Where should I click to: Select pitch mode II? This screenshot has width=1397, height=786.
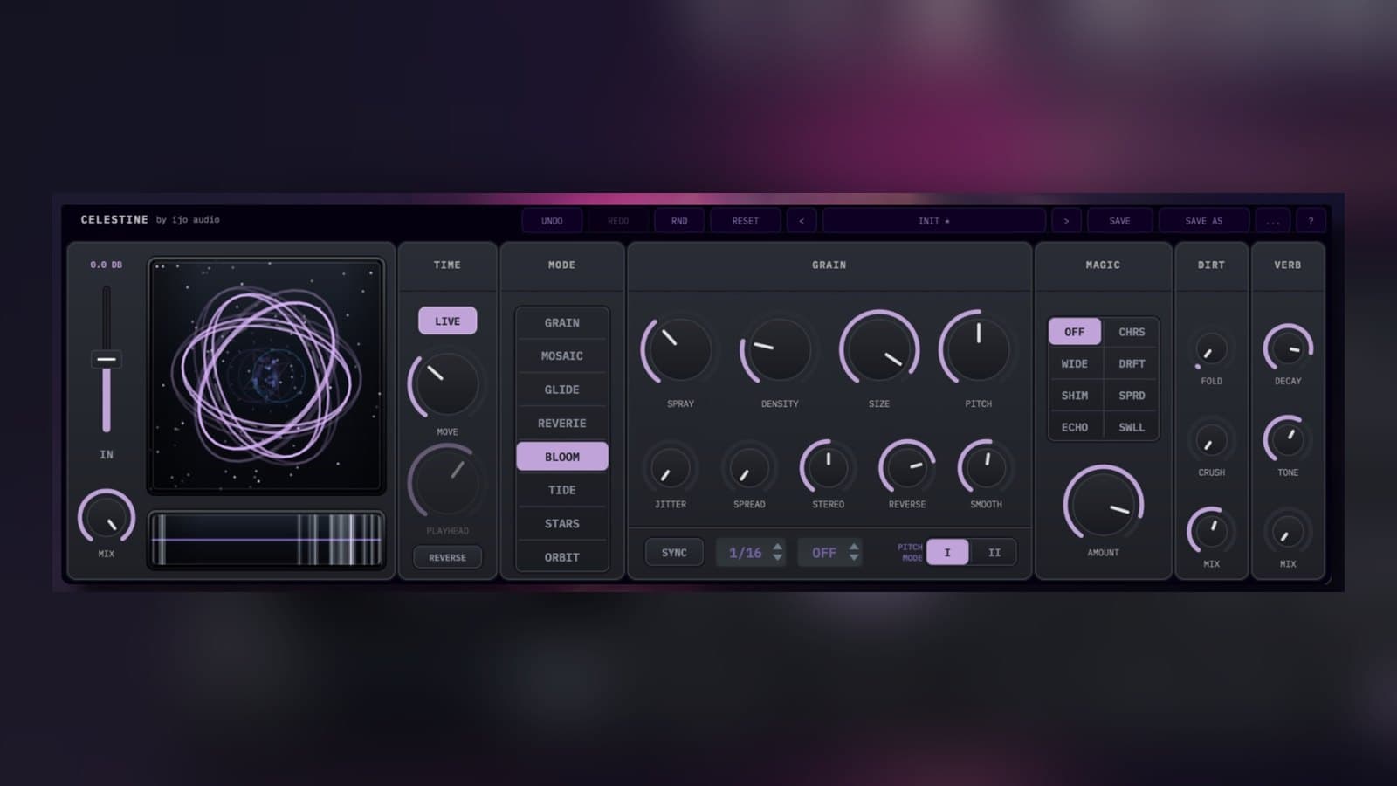(994, 553)
